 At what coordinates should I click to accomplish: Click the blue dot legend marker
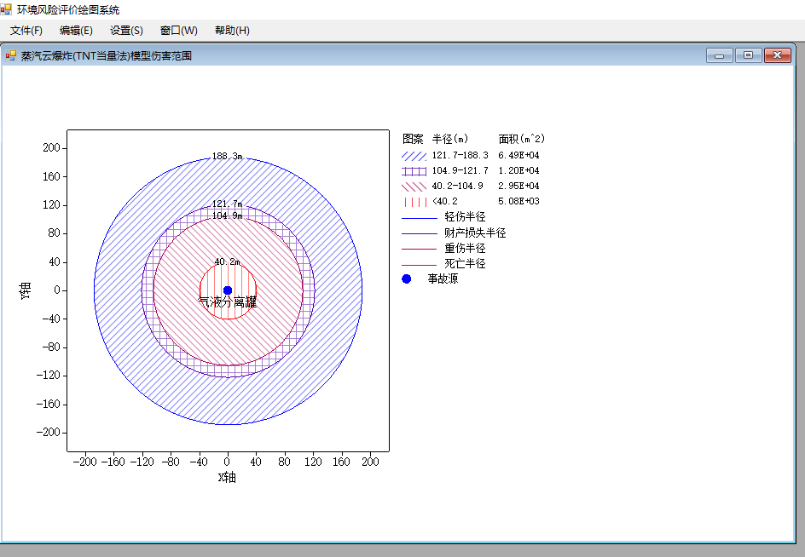click(x=406, y=279)
